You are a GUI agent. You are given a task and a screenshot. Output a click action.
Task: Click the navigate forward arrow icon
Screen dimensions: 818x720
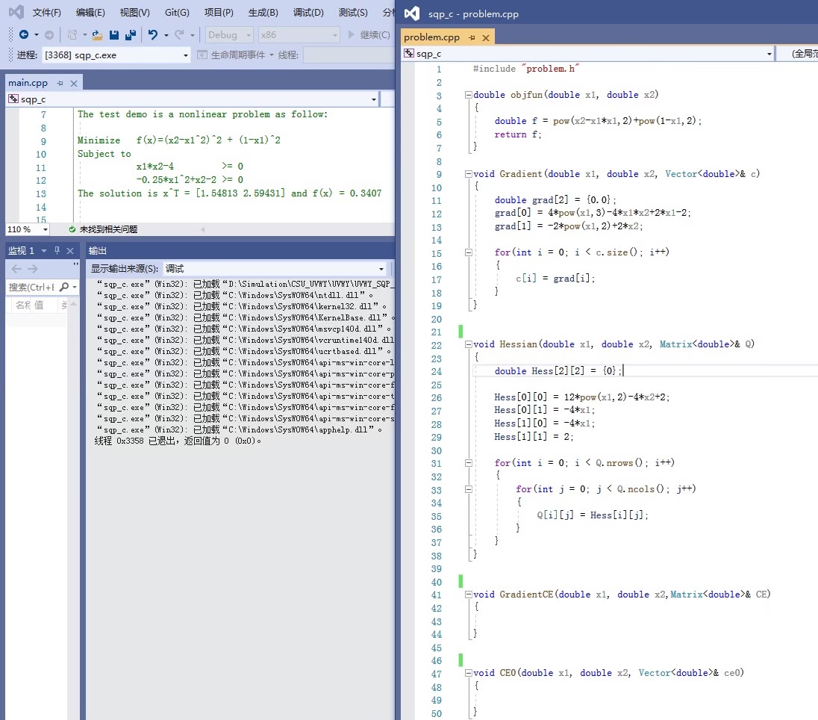49,35
